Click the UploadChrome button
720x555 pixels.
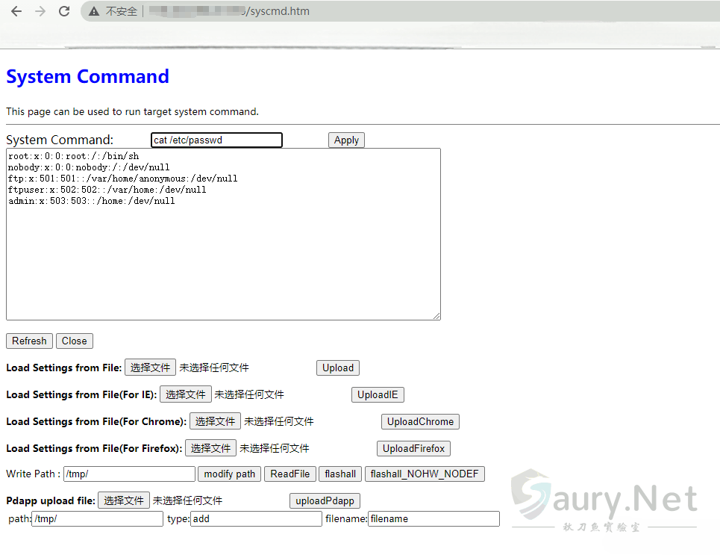[420, 421]
